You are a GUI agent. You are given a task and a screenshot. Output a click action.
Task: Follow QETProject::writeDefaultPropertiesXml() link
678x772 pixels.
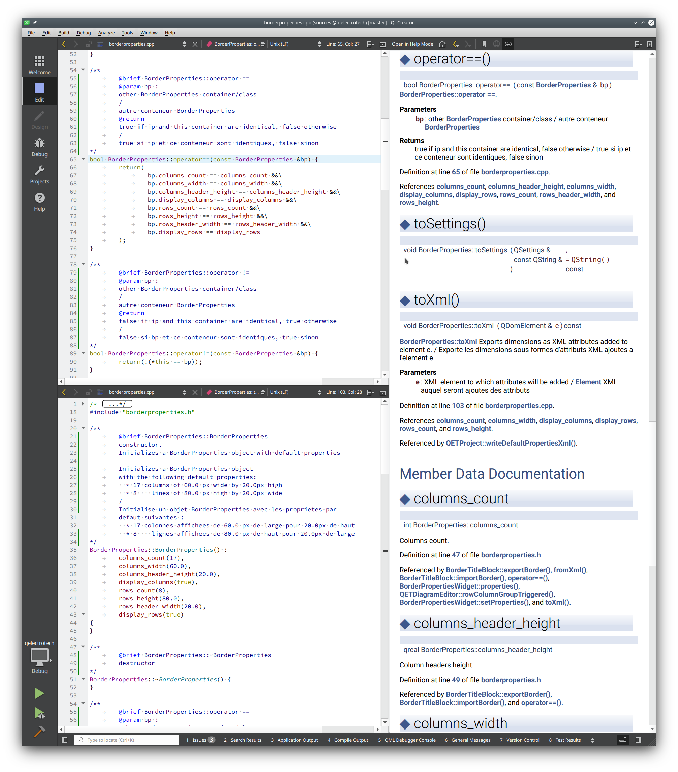[x=511, y=443]
